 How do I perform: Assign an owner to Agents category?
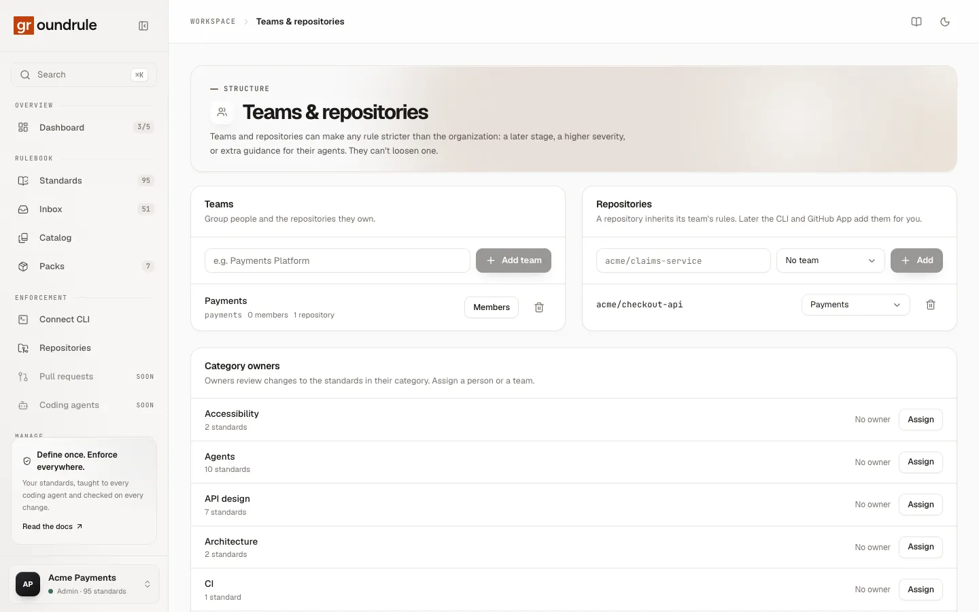(x=921, y=462)
